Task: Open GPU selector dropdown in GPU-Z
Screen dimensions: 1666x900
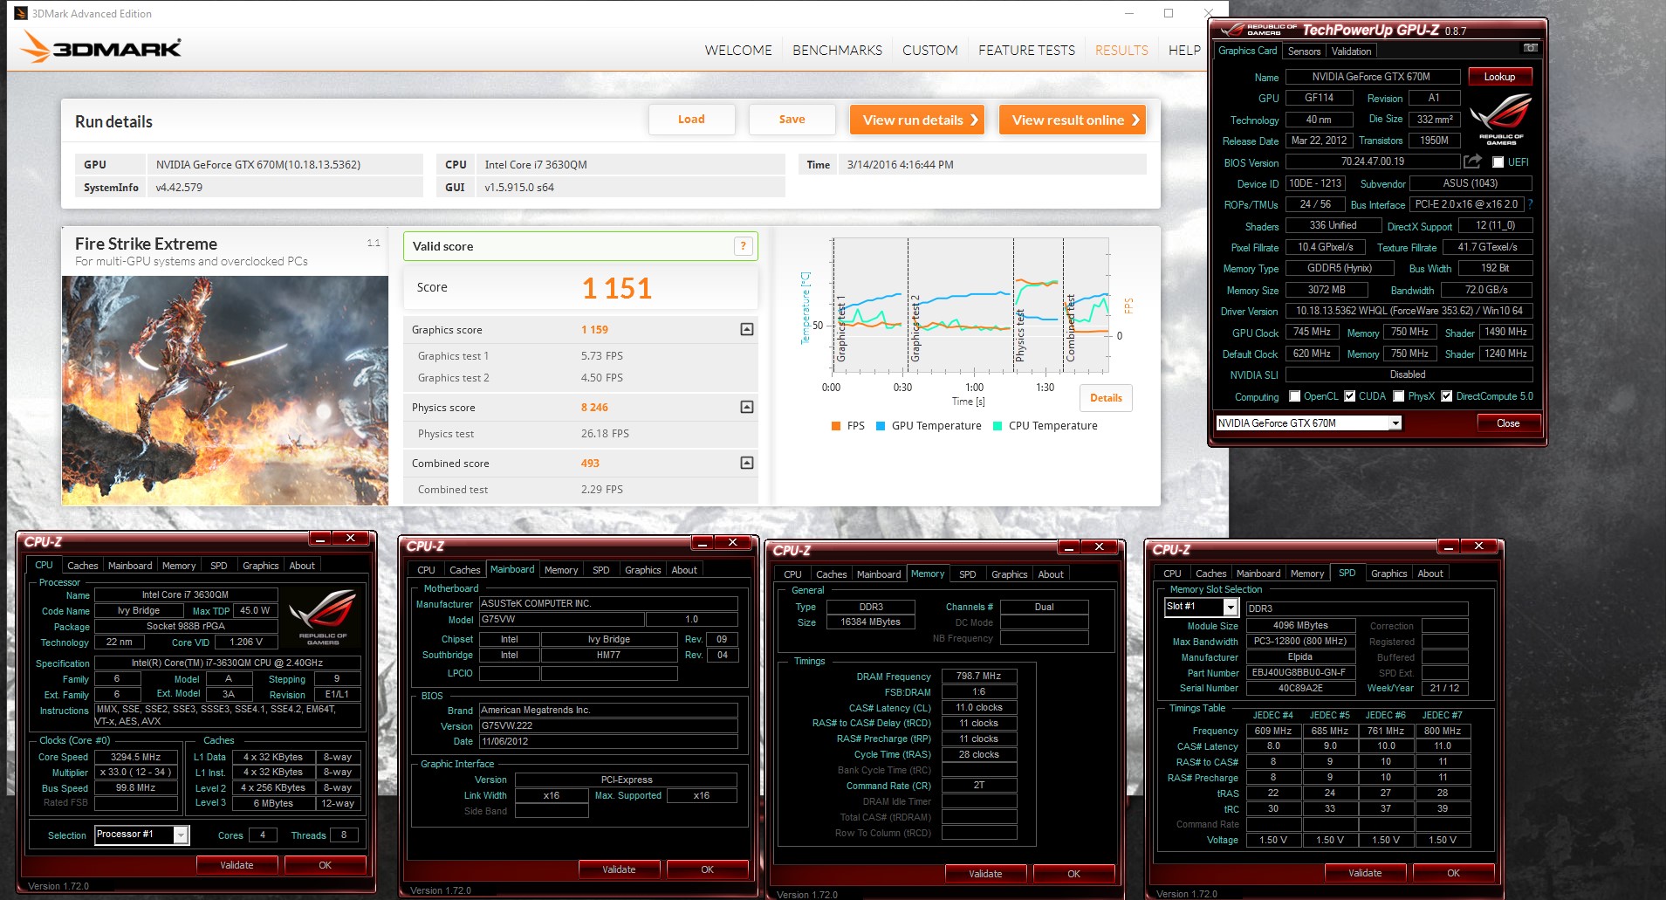Action: pyautogui.click(x=1395, y=423)
